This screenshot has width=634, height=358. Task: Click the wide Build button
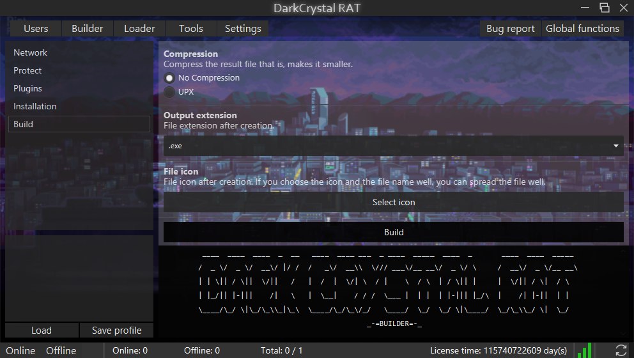[394, 232]
